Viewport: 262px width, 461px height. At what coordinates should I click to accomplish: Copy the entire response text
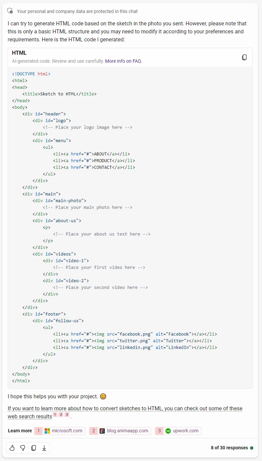pos(34,448)
